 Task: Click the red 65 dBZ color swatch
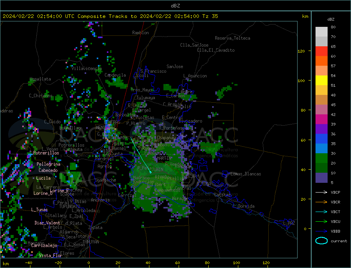tap(321, 51)
